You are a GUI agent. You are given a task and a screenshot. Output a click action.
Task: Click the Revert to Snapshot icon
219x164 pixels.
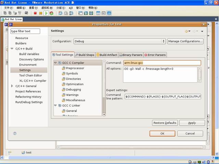66,13
